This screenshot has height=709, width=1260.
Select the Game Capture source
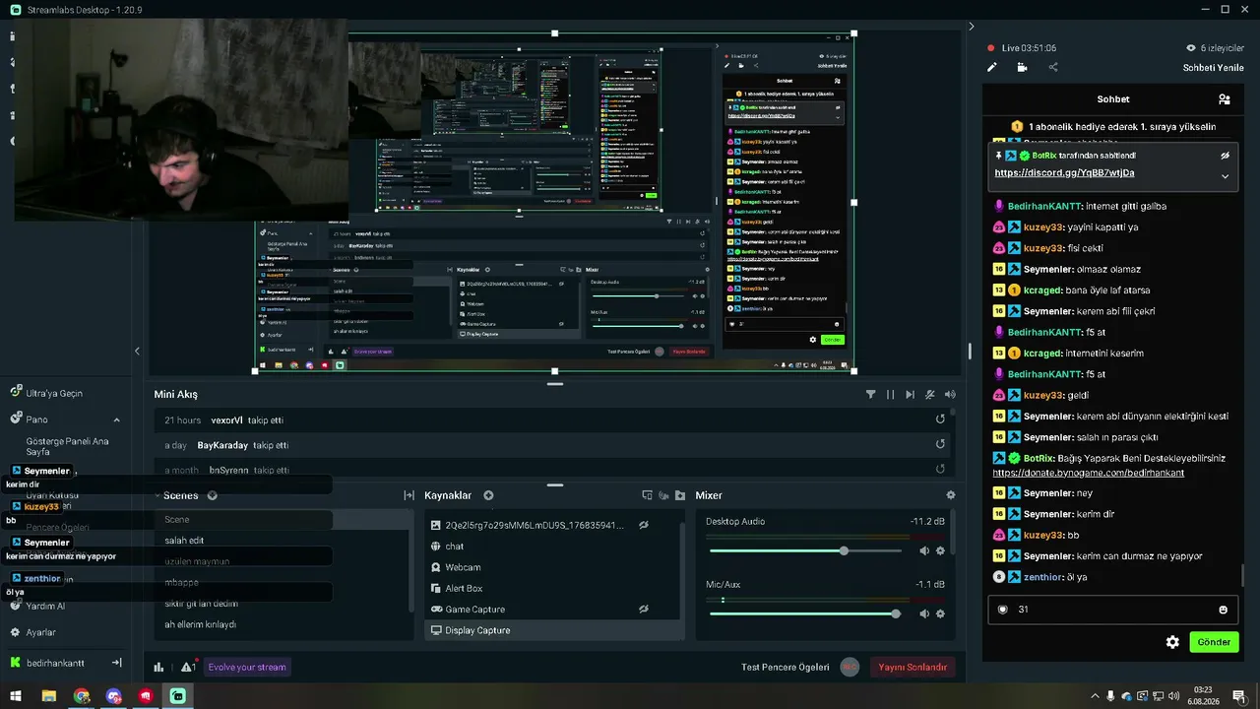click(552, 610)
